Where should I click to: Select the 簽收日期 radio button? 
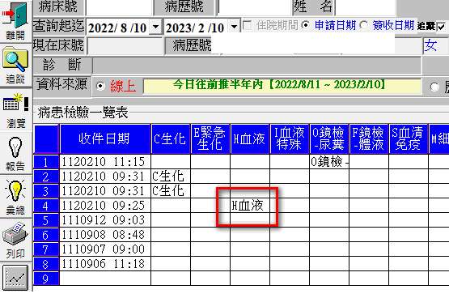point(364,25)
